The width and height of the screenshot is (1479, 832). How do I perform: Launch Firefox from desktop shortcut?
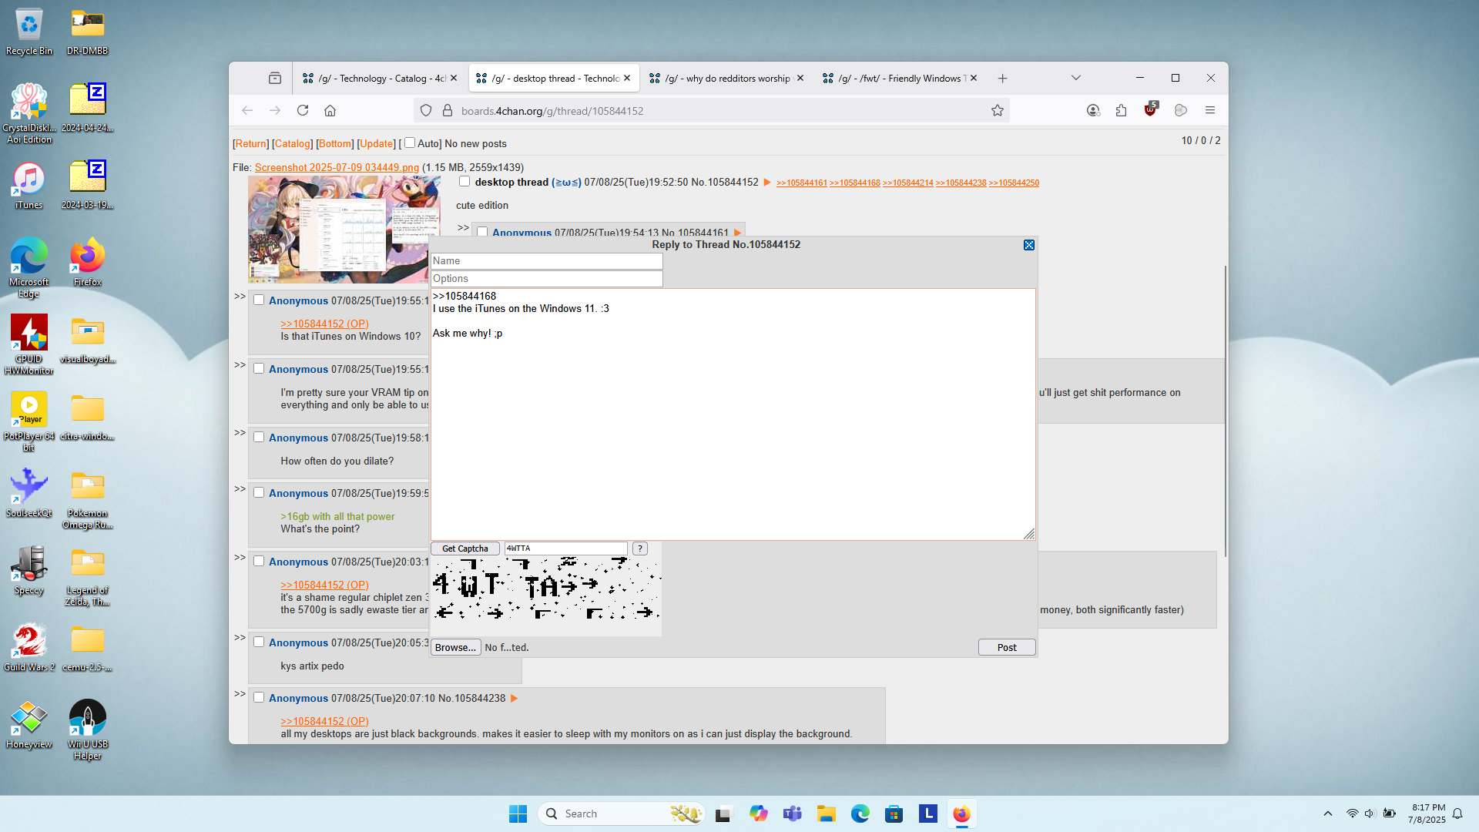point(87,263)
